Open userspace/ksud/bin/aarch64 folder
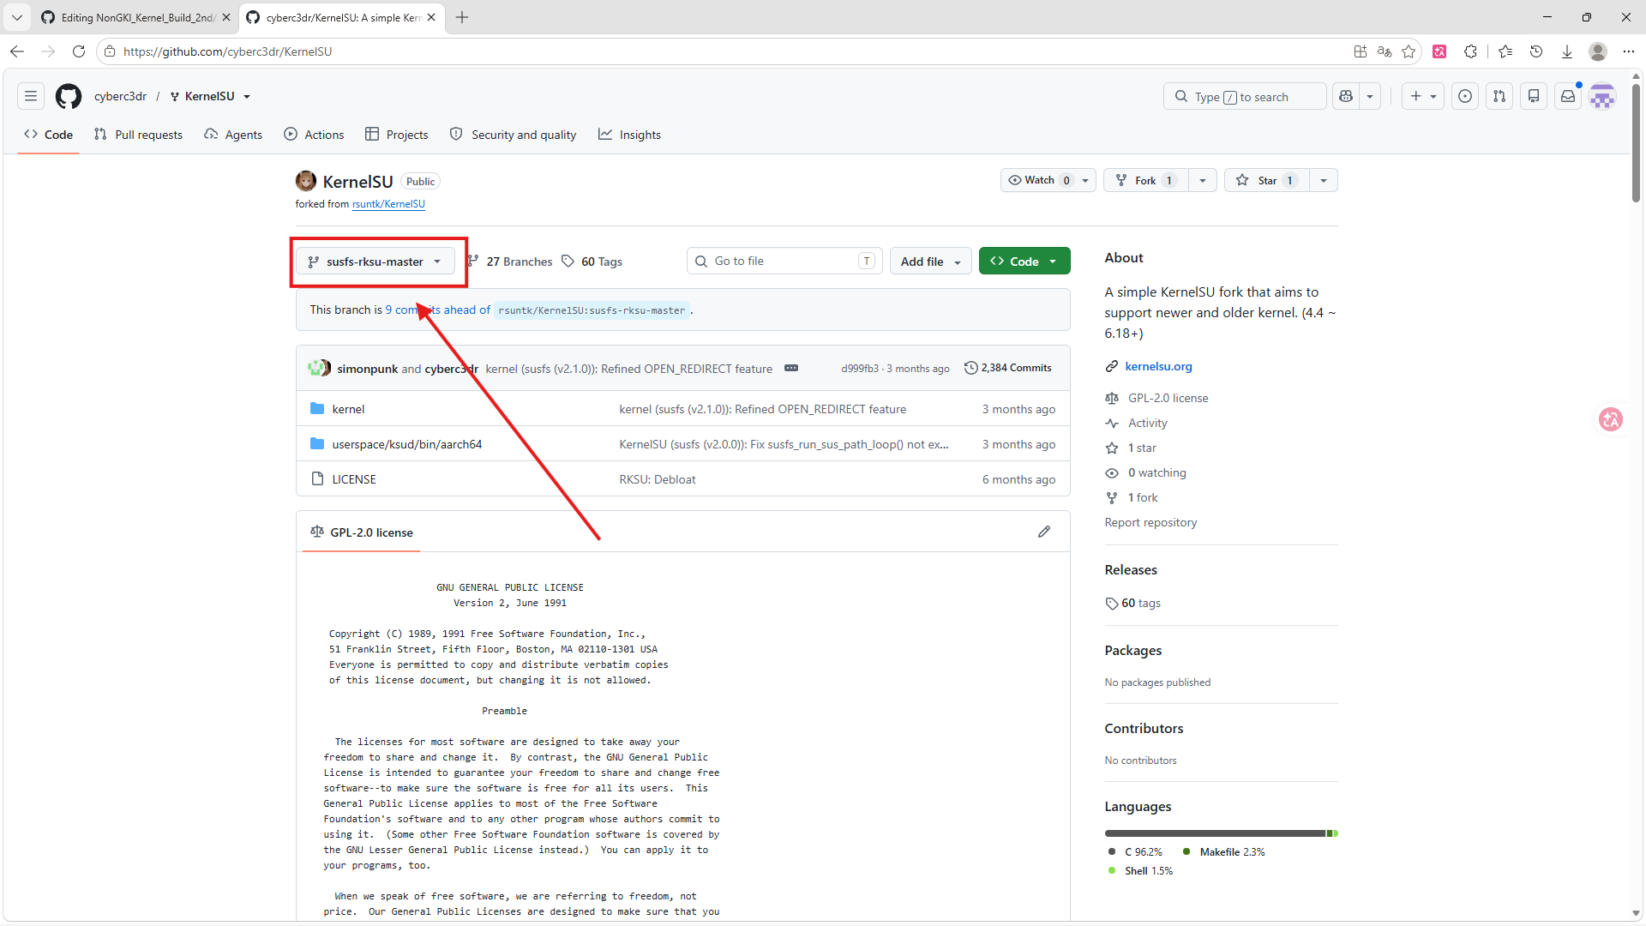This screenshot has height=926, width=1646. [x=406, y=444]
